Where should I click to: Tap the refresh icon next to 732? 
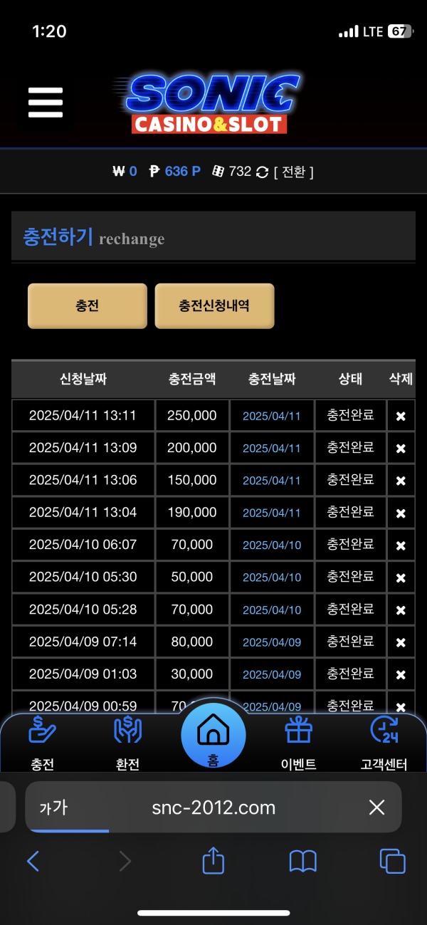coord(261,171)
